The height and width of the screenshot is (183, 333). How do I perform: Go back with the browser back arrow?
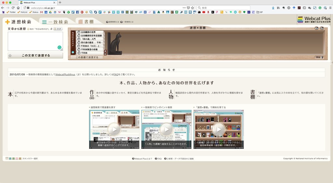(3, 8)
